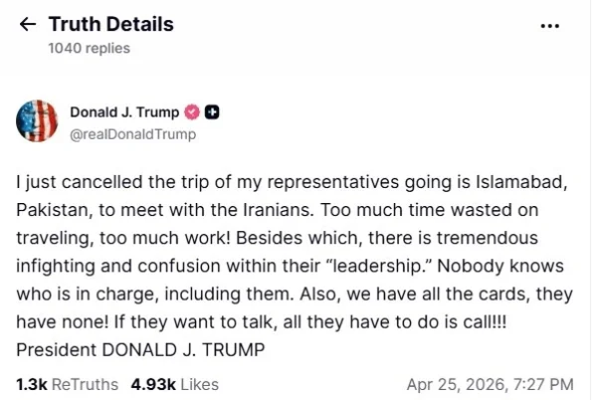
Task: Click the black plus badge icon
Action: [x=211, y=112]
